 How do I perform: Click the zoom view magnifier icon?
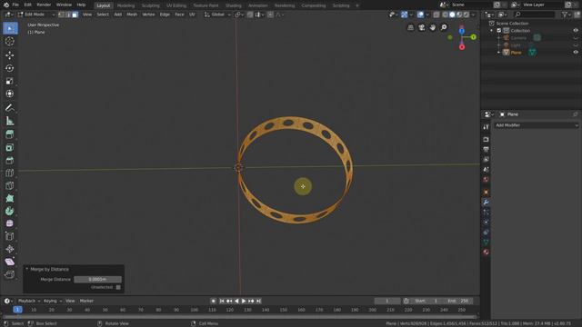[444, 27]
